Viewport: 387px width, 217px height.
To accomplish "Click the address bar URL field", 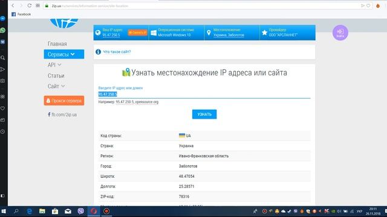I will pyautogui.click(x=203, y=5).
